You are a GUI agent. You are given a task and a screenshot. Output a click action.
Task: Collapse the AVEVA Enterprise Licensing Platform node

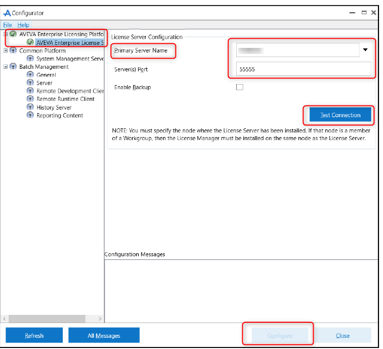click(5, 34)
